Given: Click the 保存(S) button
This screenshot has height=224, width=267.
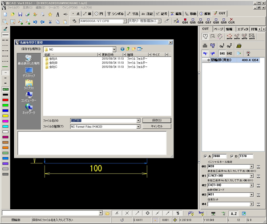Looking at the screenshot, I should pos(157,120).
